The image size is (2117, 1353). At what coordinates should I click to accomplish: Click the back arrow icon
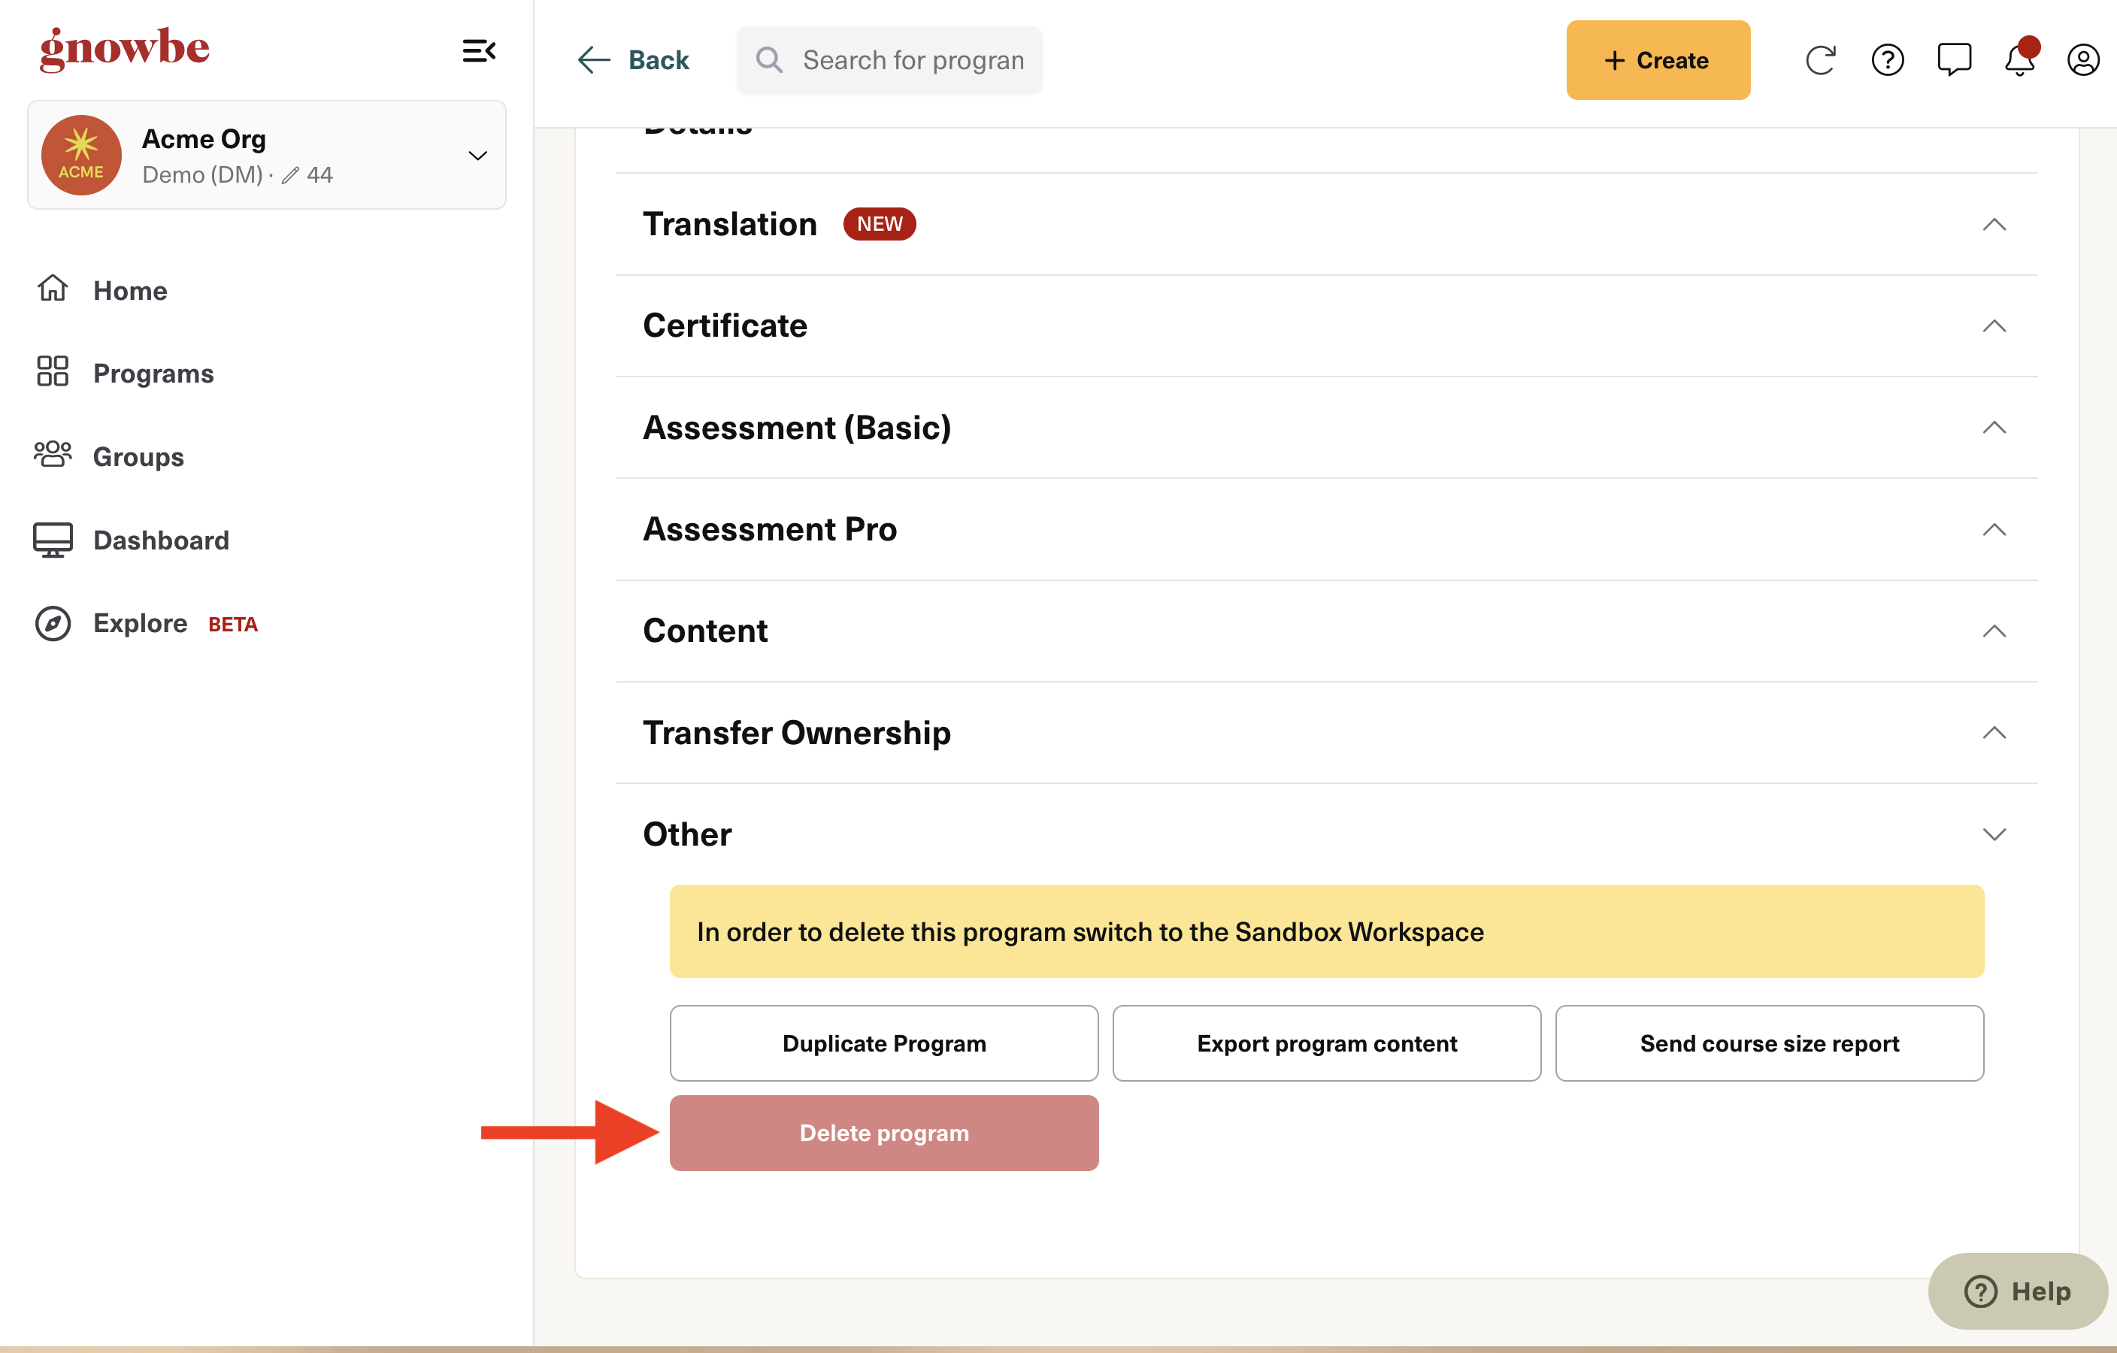coord(595,60)
